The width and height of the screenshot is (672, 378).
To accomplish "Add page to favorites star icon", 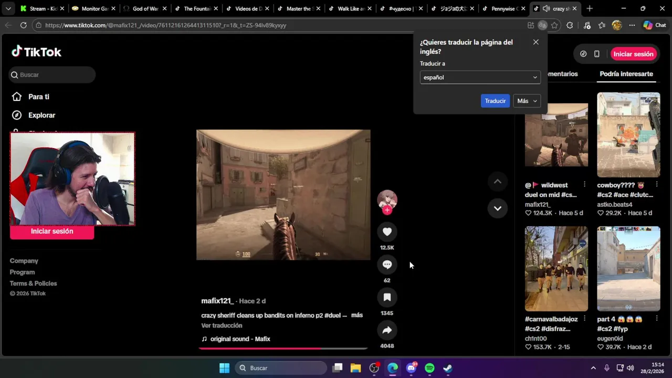I will coord(554,25).
